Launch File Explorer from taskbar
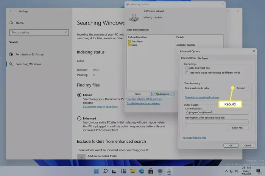This screenshot has height=176, width=265. tap(132, 171)
